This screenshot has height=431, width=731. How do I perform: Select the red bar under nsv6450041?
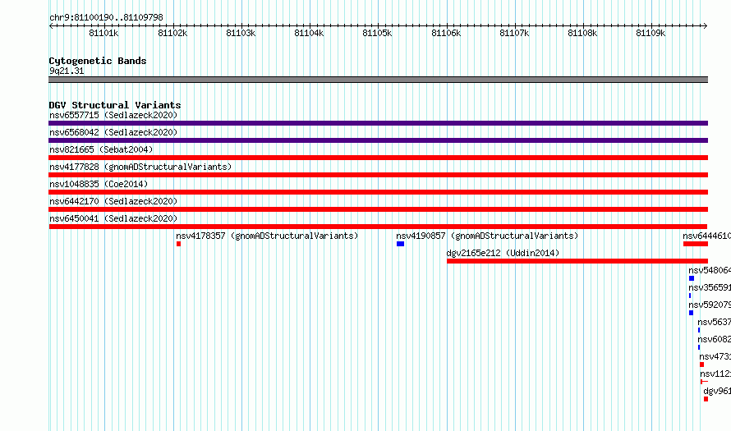click(378, 227)
